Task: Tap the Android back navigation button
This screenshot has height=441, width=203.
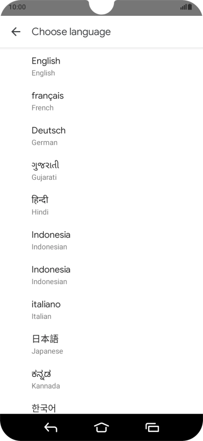Action: tap(50, 427)
